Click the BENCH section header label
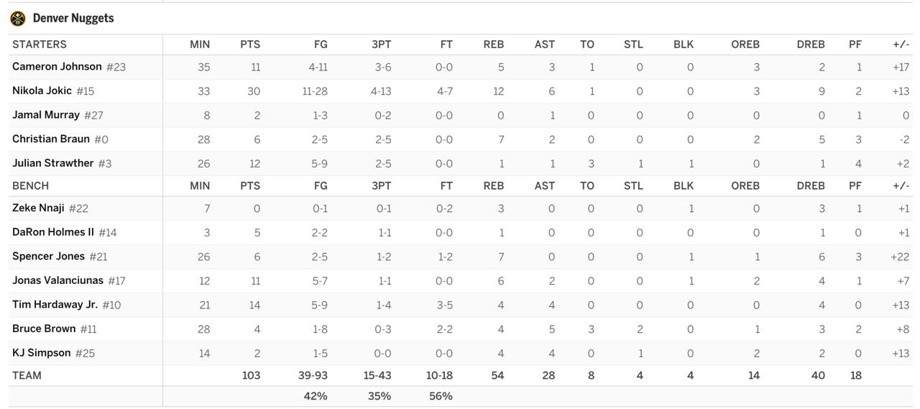 coord(30,185)
